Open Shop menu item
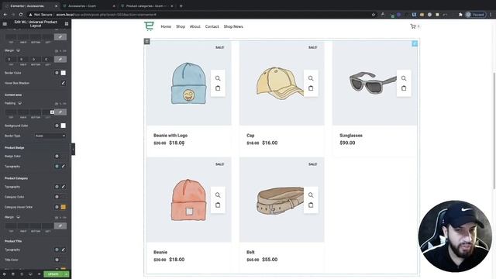This screenshot has height=279, width=496. [181, 26]
